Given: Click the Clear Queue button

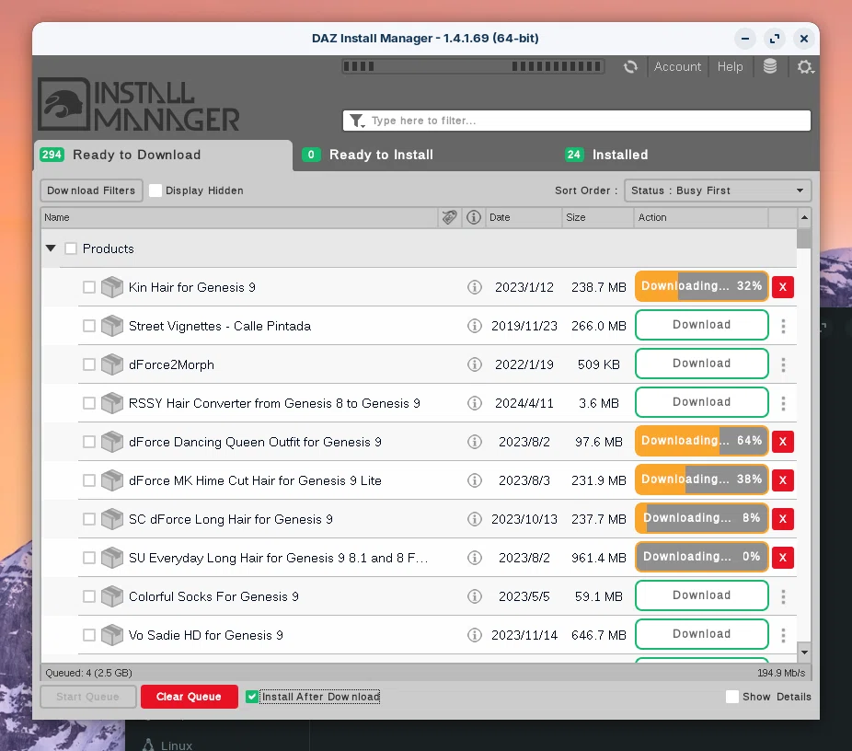Looking at the screenshot, I should click(x=190, y=697).
